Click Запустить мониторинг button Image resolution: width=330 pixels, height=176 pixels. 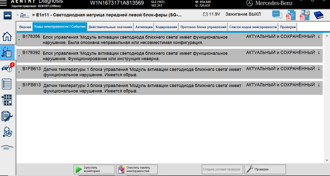coord(94,169)
